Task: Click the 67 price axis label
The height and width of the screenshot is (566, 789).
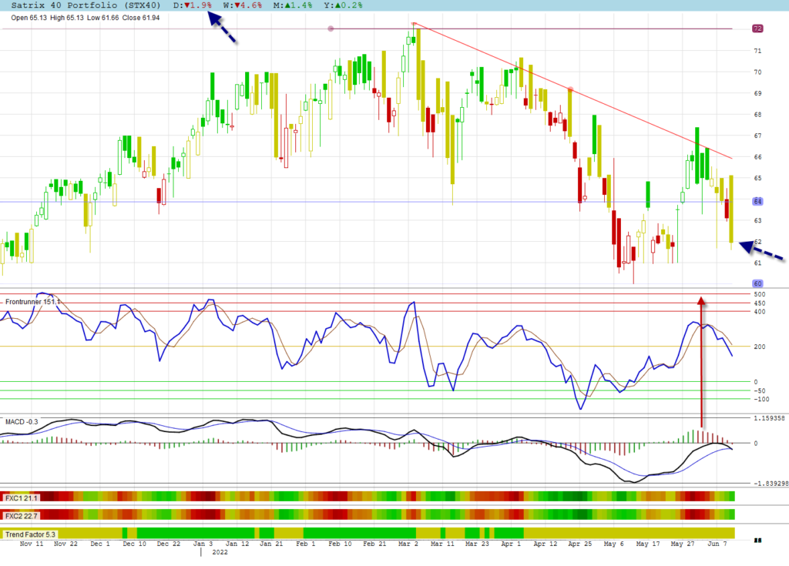Action: click(757, 136)
